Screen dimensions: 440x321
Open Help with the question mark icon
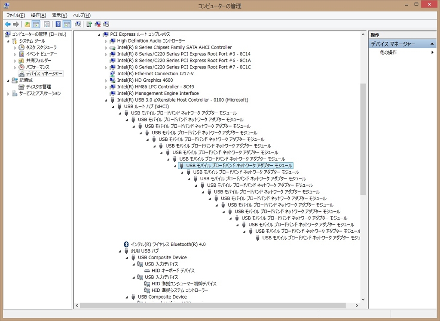pos(58,25)
